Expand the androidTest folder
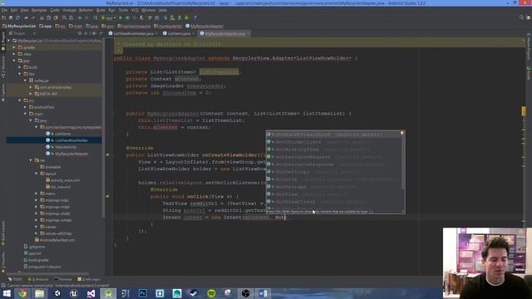The height and width of the screenshot is (299, 532). coord(25,107)
